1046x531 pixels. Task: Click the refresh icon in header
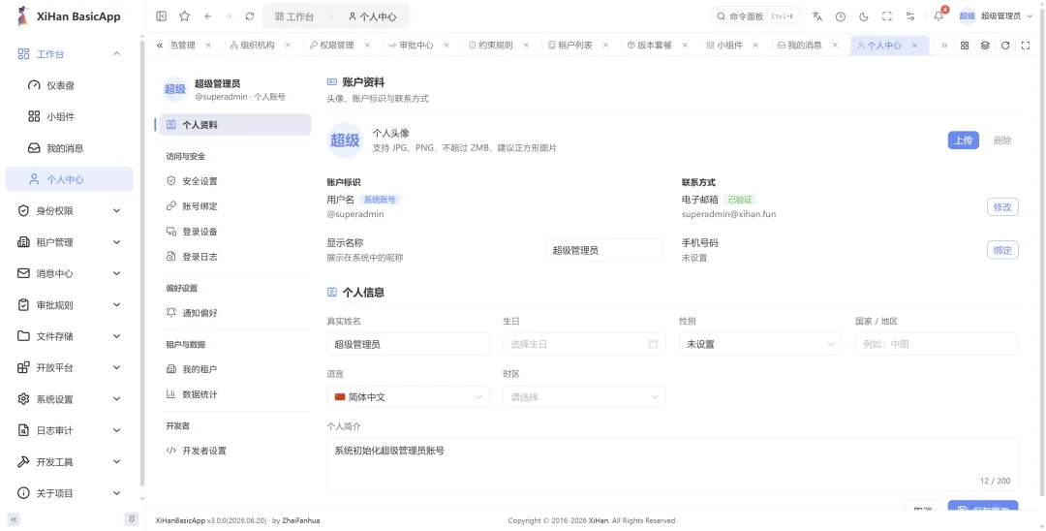point(250,16)
